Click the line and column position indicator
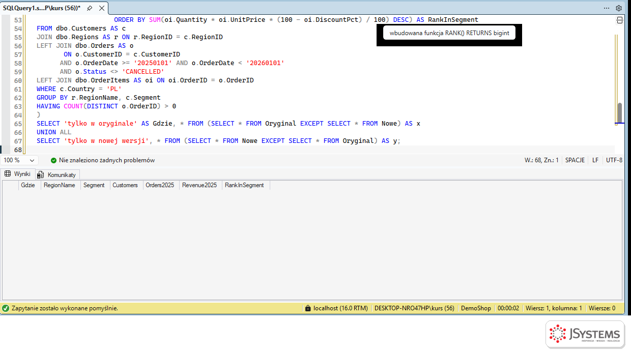The width and height of the screenshot is (631, 352). 541,160
